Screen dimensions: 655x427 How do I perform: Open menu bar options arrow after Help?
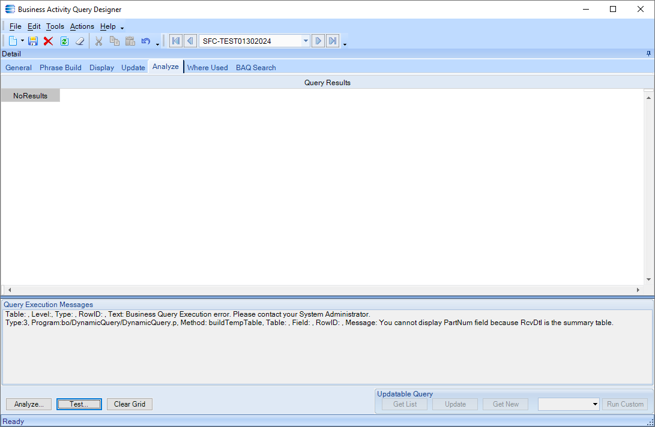[122, 28]
